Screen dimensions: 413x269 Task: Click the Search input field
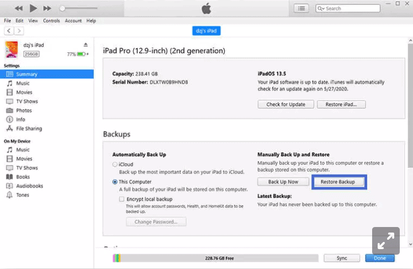point(348,8)
